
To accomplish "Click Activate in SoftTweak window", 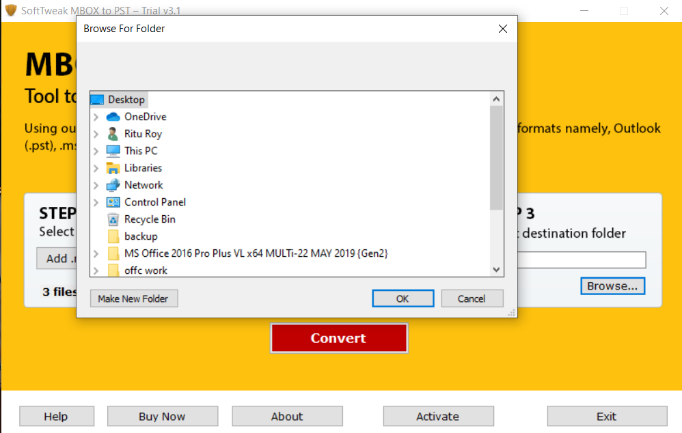I will tap(439, 417).
